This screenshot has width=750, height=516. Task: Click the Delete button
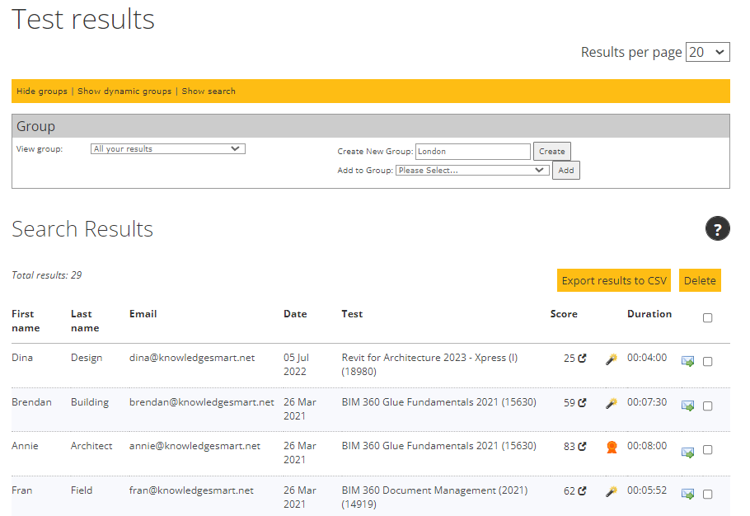pos(700,280)
